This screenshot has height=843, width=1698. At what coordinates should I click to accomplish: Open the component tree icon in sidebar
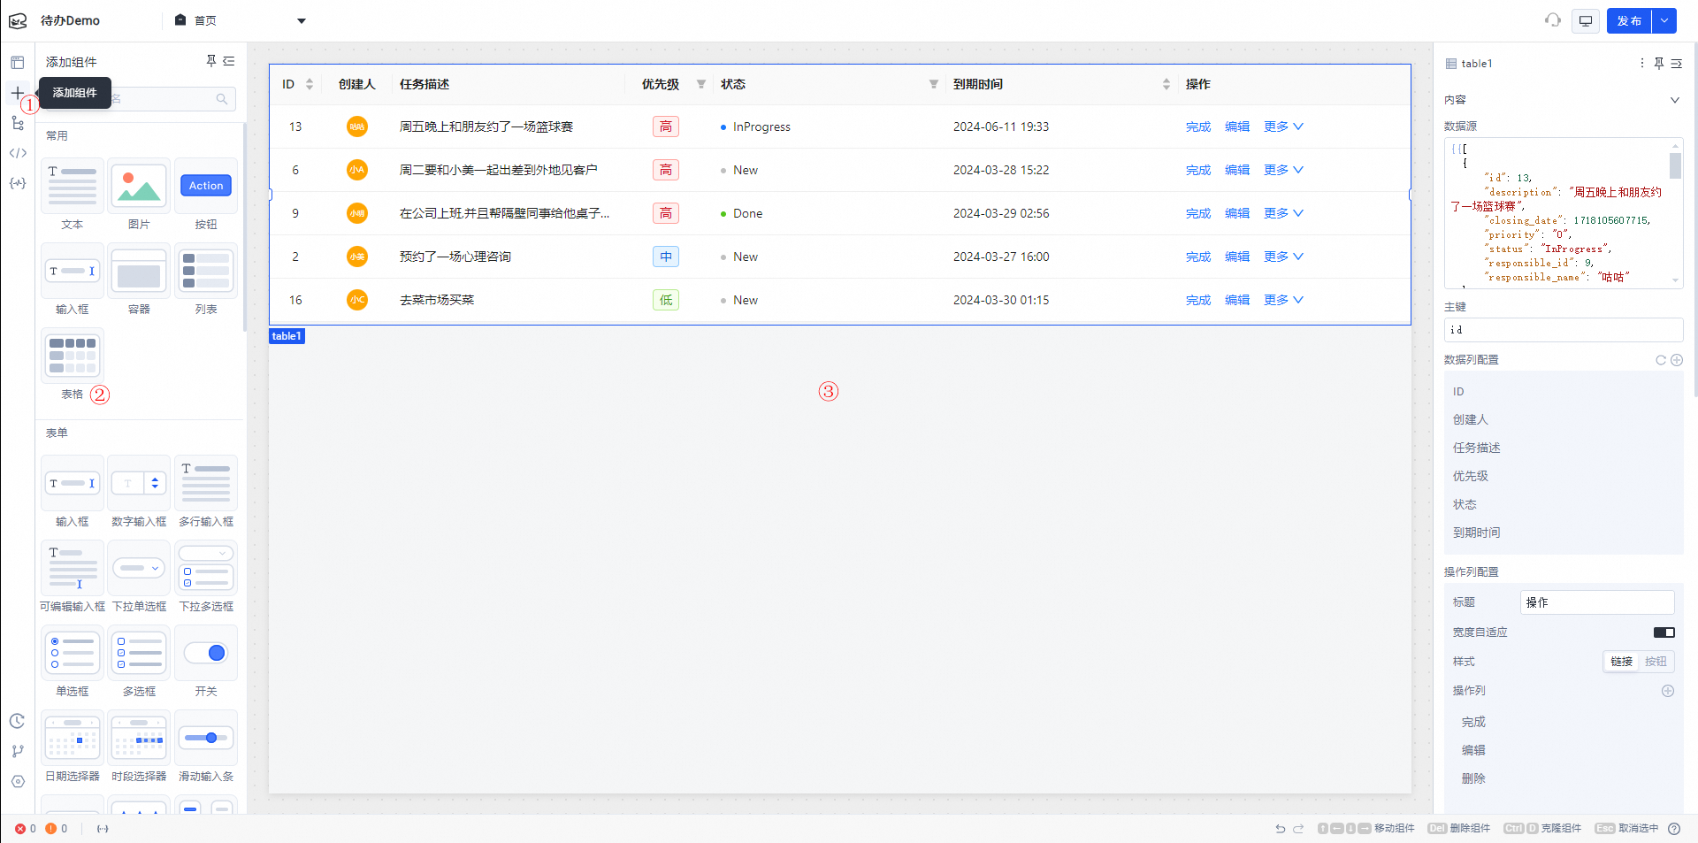[x=18, y=123]
